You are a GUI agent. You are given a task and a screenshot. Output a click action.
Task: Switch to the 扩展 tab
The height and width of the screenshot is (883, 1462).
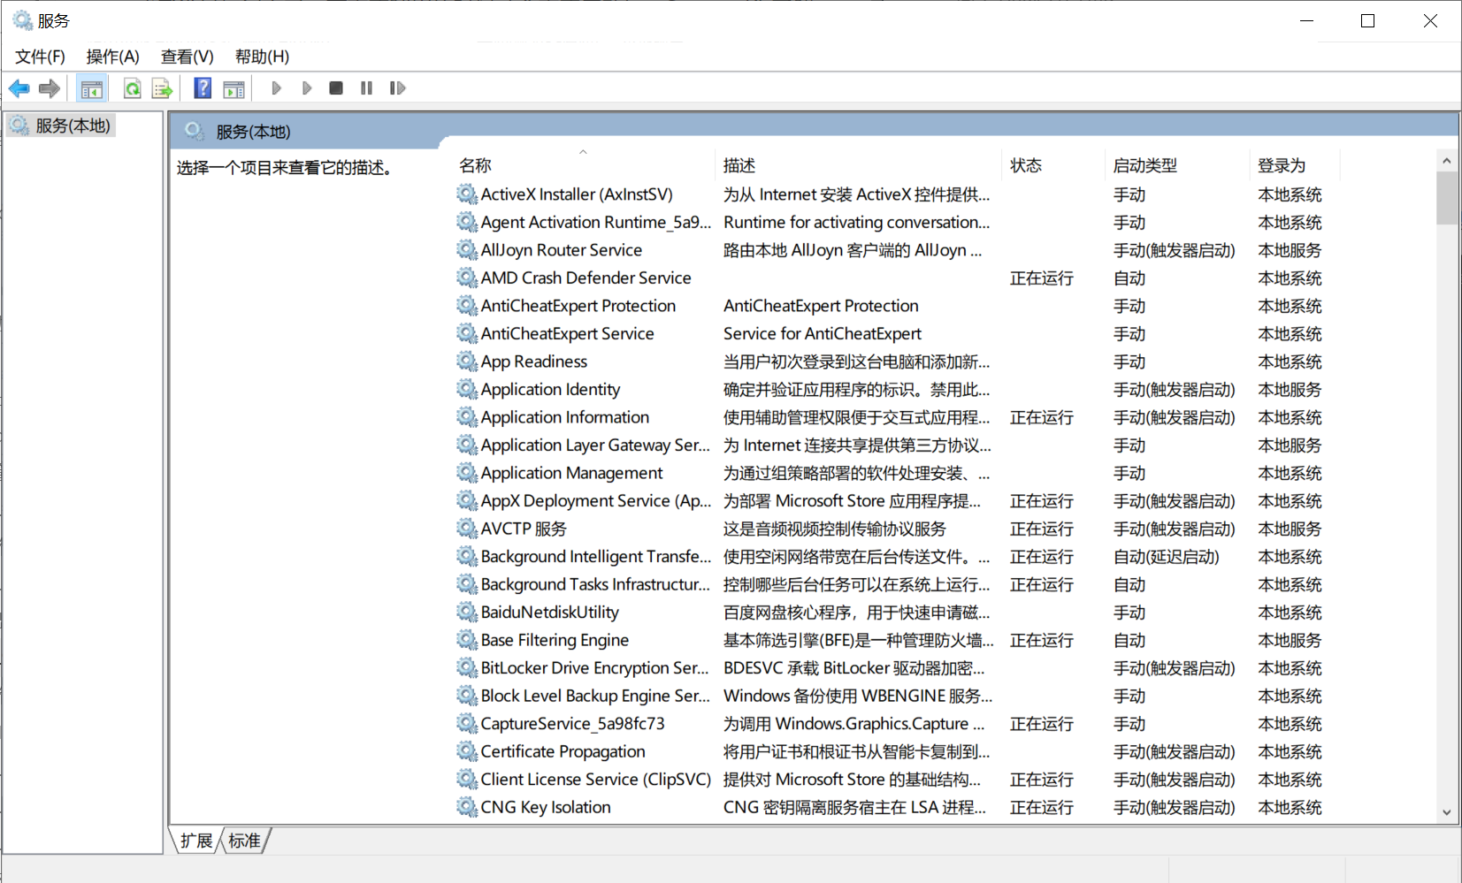pos(195,840)
